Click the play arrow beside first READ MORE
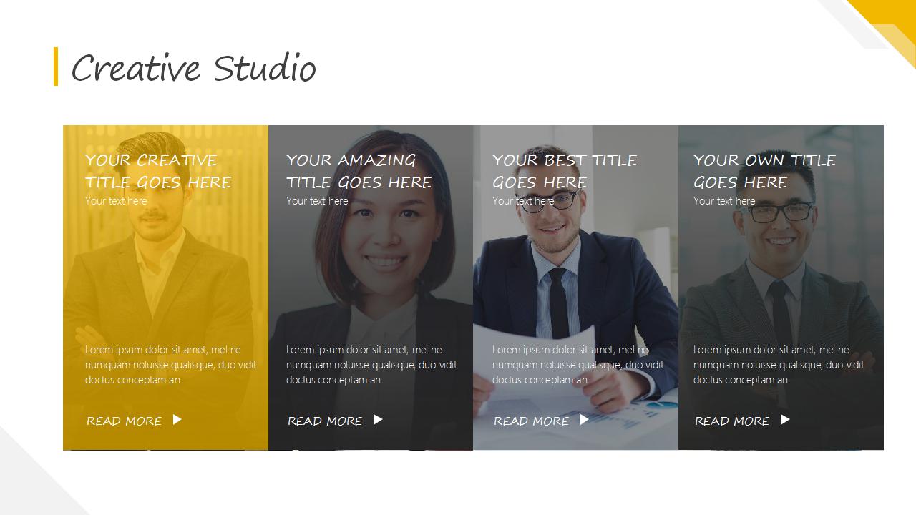Screen dimensions: 916x515 click(x=177, y=420)
